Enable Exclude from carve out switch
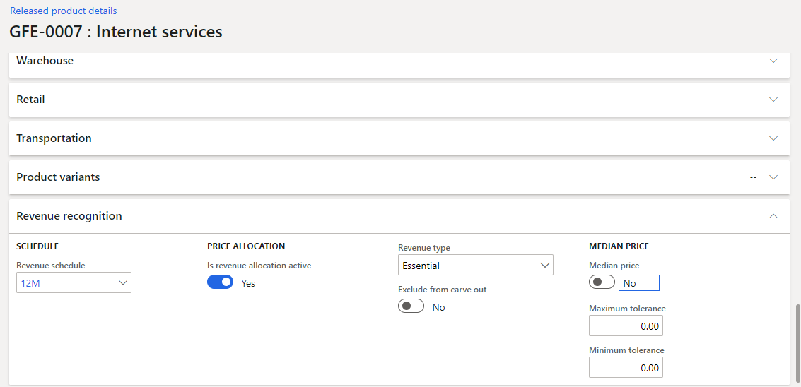Viewport: 801px width, 387px height. pos(411,306)
